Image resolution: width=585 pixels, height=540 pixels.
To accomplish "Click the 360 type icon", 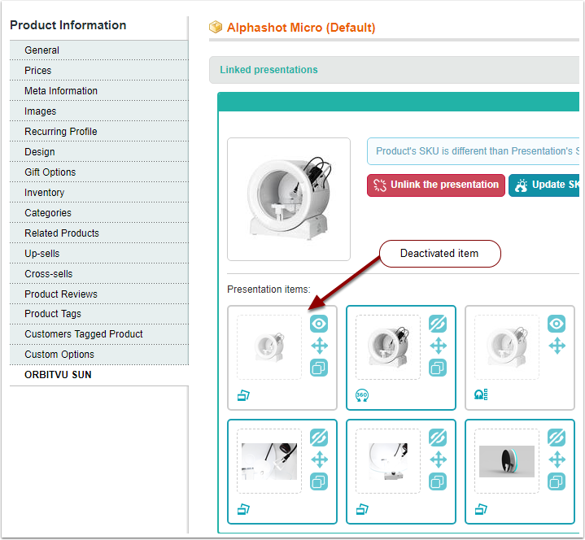I will pos(362,395).
